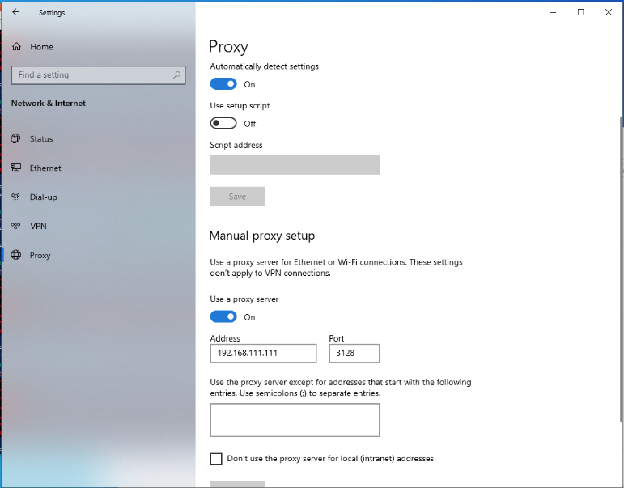Image resolution: width=624 pixels, height=488 pixels.
Task: Go to the Dial-up page label
Action: pos(44,197)
